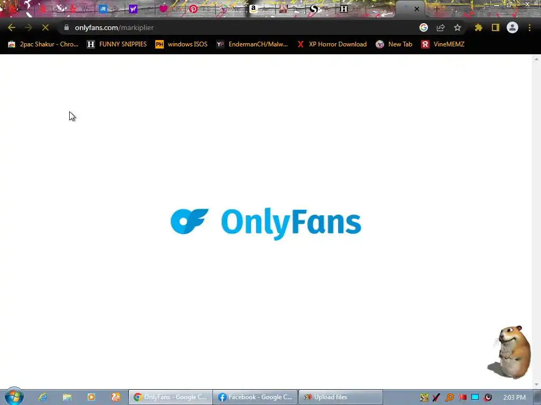Share this page using the share icon
The image size is (541, 405).
441,27
